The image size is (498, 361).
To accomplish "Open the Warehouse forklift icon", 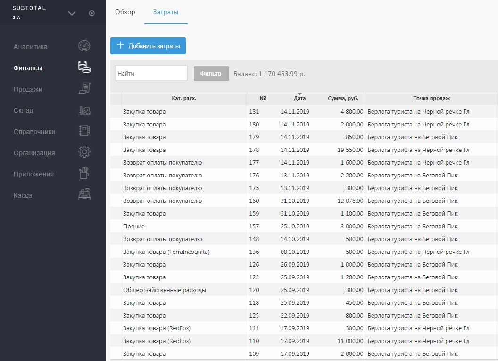I will 84,110.
